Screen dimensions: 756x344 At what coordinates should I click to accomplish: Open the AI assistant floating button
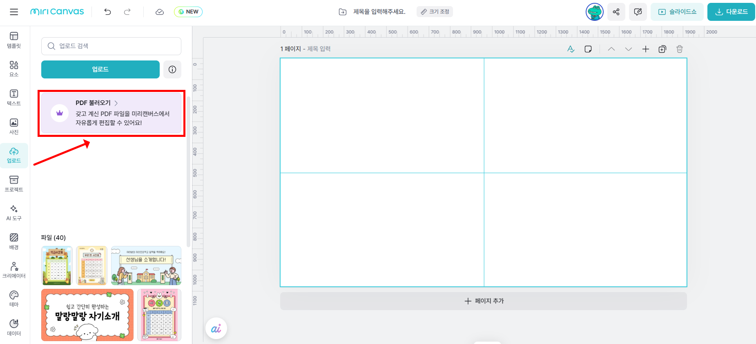[216, 328]
